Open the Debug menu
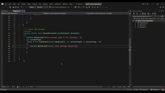Viewport: 165px width, 93px height. [x=35, y=4]
